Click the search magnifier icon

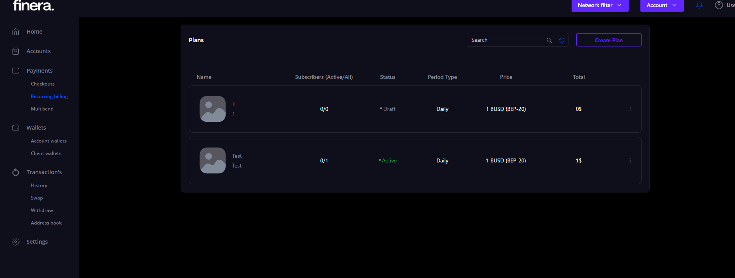(x=549, y=40)
